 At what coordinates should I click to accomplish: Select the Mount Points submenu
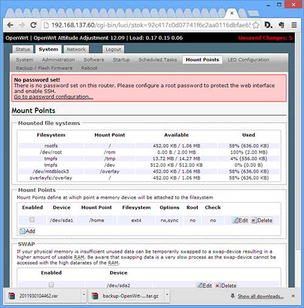coord(202,60)
